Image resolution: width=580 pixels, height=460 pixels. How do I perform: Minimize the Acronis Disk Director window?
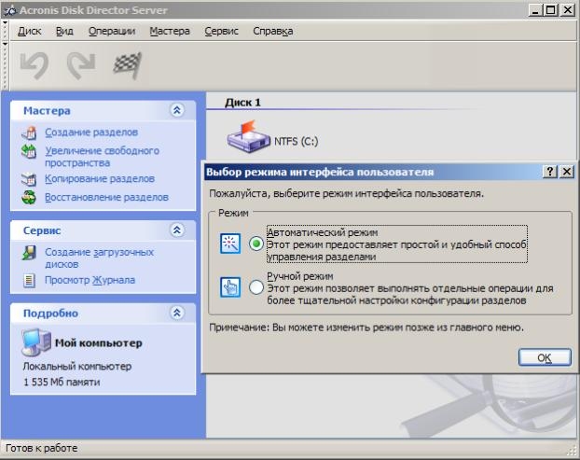(535, 10)
